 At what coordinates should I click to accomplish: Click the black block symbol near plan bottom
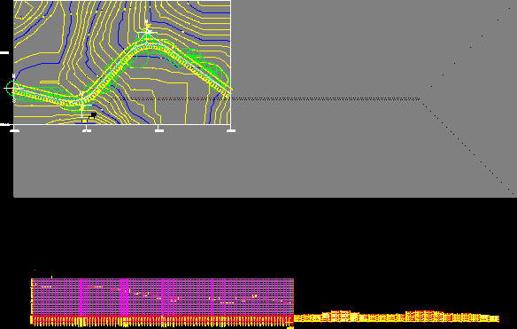[x=93, y=115]
